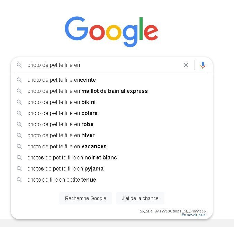234x227 pixels.
Task: Open the 'En savoir plus' link
Action: (x=193, y=215)
